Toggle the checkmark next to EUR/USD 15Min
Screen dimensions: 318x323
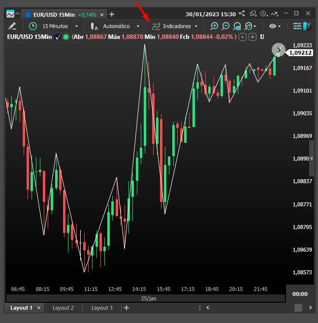[x=58, y=37]
